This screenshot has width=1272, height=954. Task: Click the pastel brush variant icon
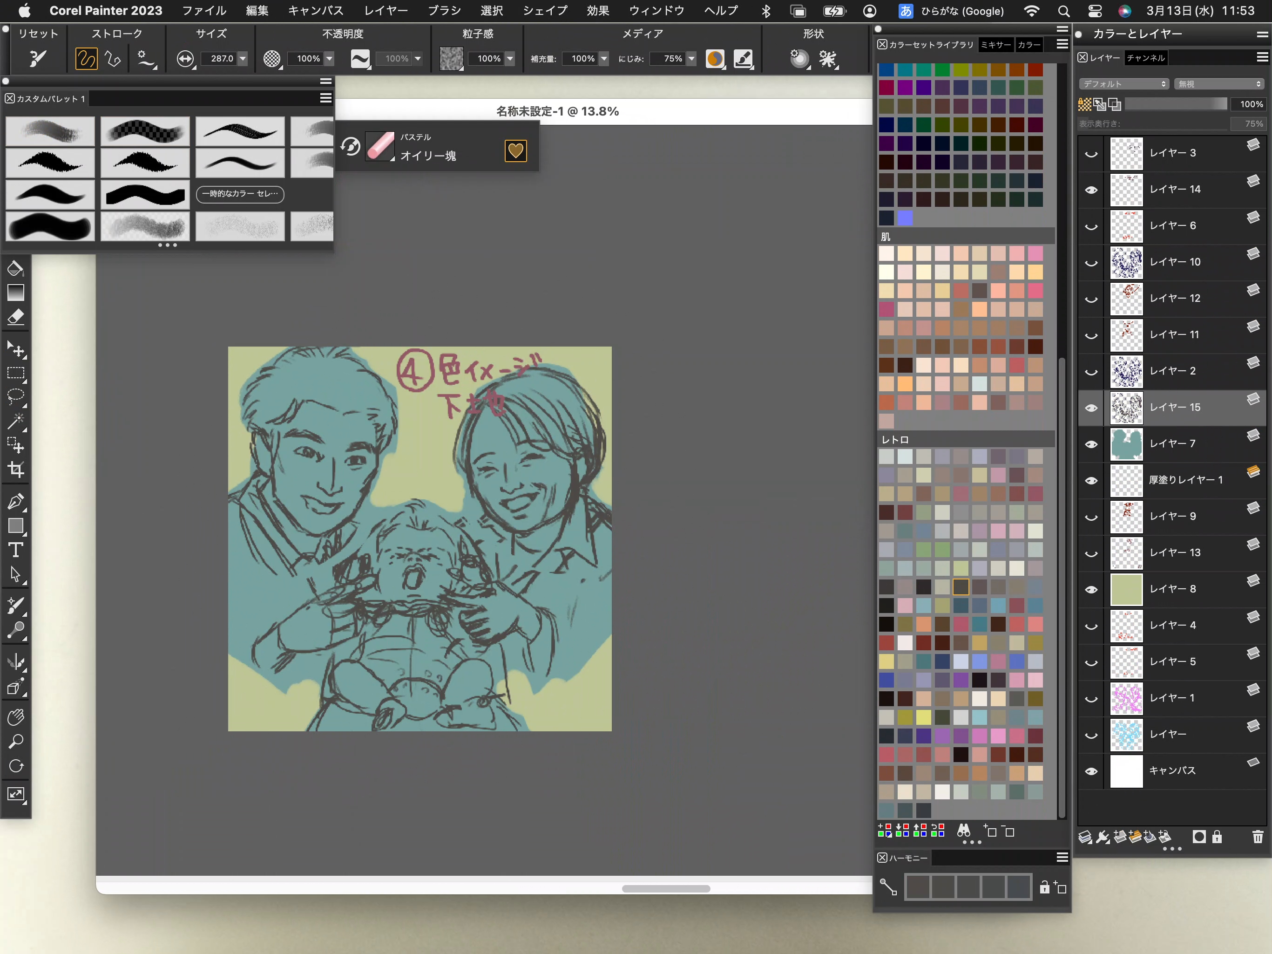379,146
